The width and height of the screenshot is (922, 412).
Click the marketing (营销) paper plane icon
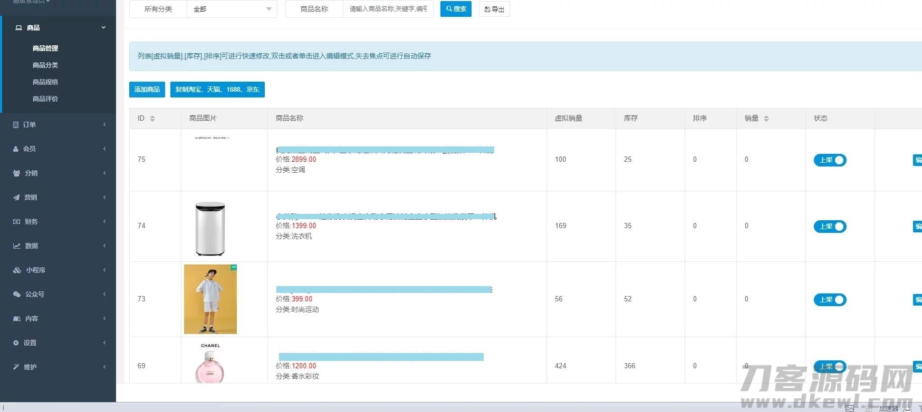point(16,198)
